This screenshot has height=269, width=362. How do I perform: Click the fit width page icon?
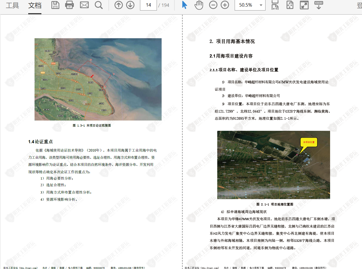click(x=275, y=5)
